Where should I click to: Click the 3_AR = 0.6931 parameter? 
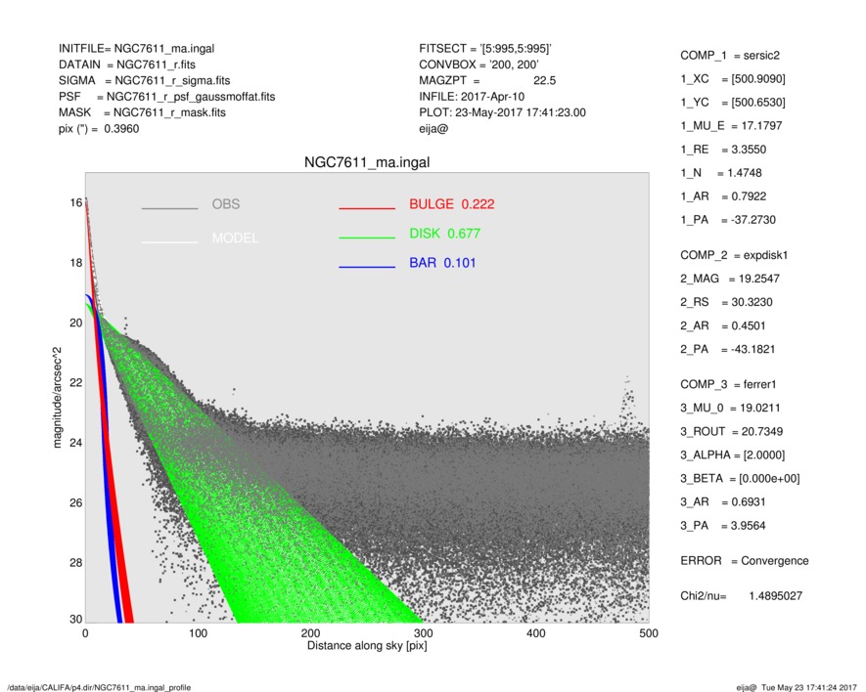pyautogui.click(x=723, y=502)
